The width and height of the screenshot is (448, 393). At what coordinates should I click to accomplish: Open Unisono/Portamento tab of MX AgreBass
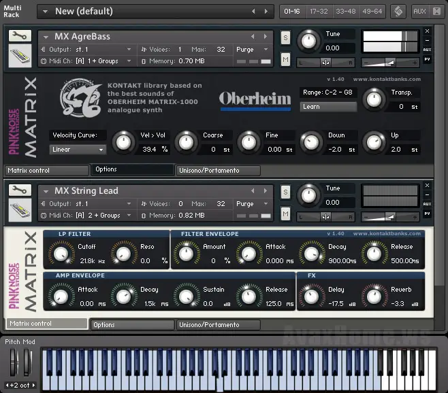click(x=219, y=171)
